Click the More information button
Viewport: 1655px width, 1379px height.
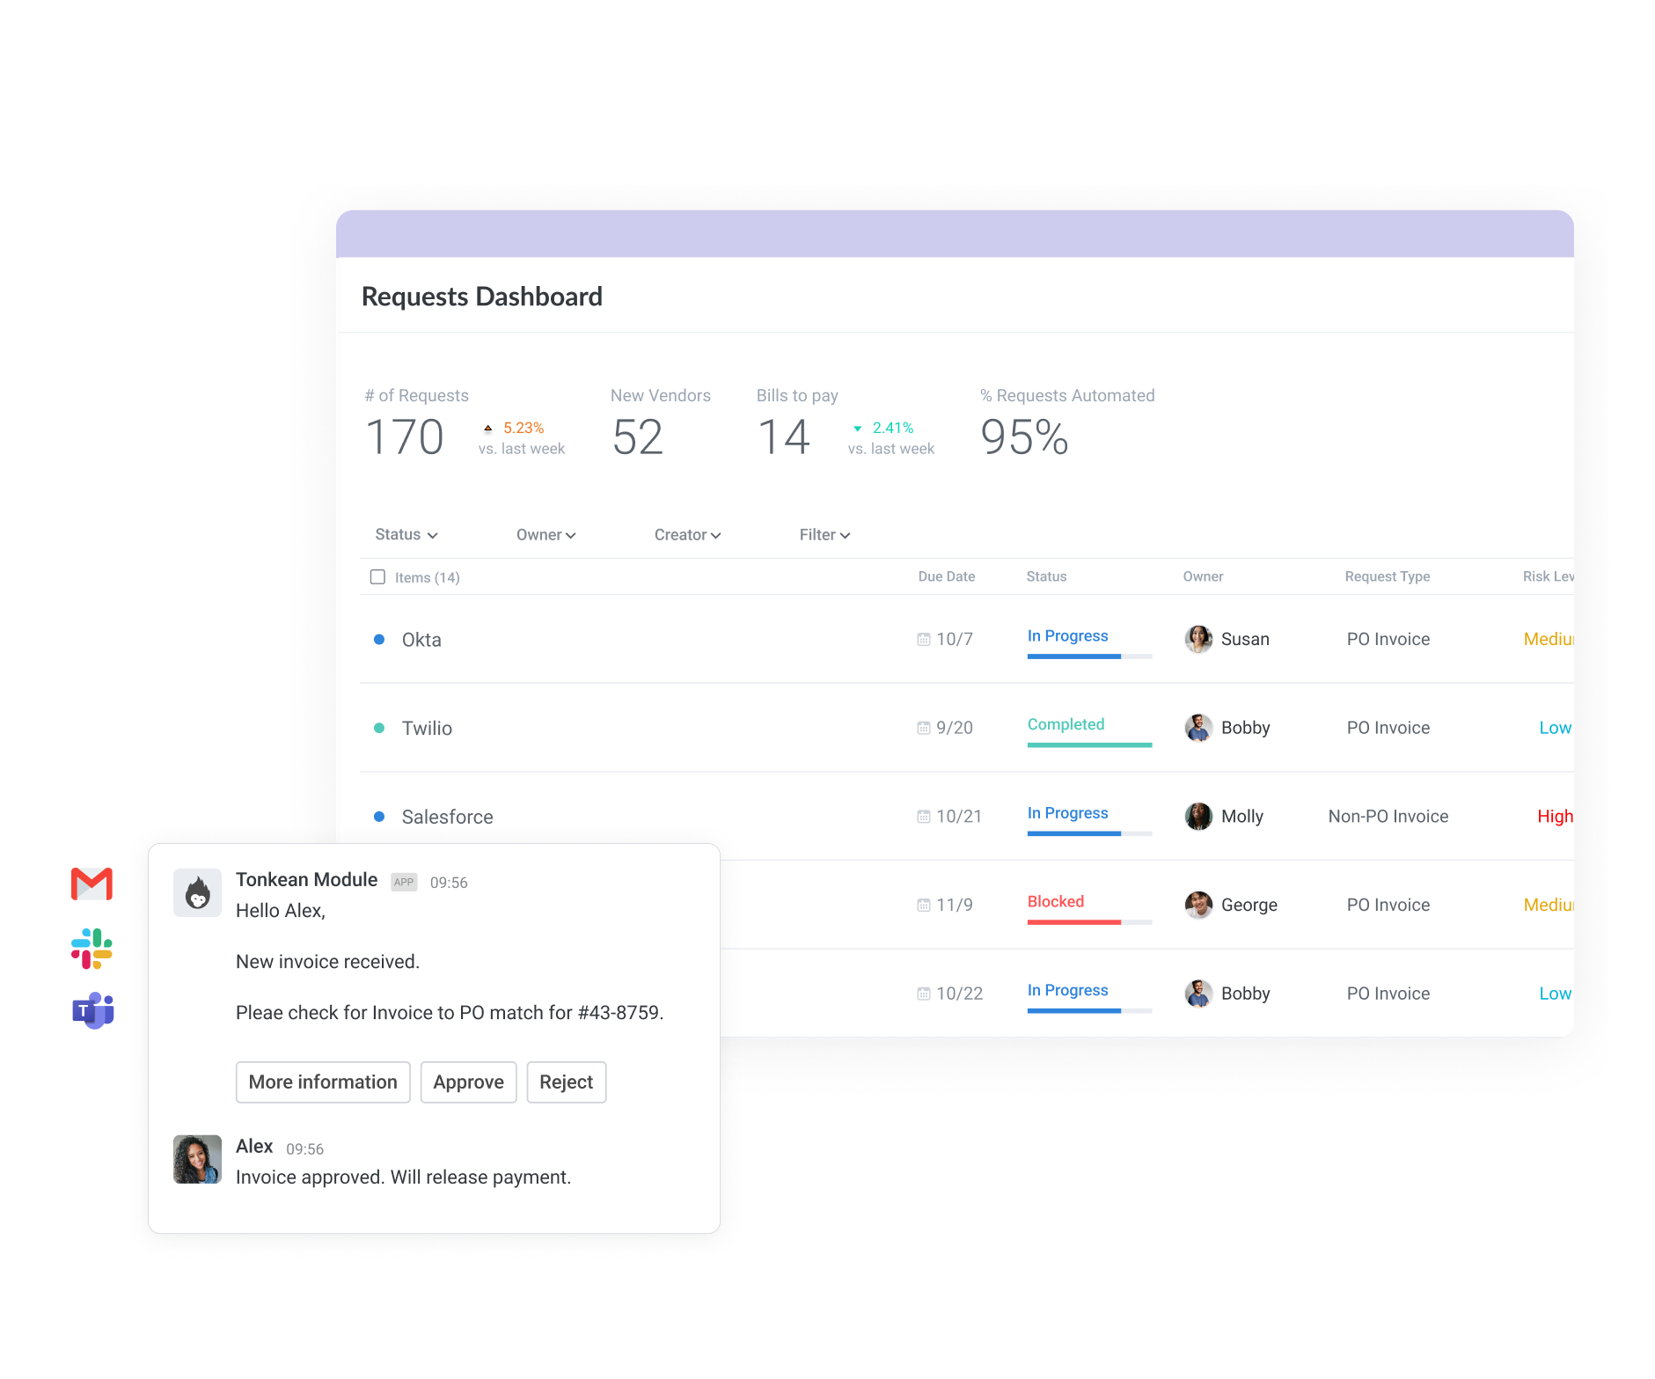pos(323,1082)
